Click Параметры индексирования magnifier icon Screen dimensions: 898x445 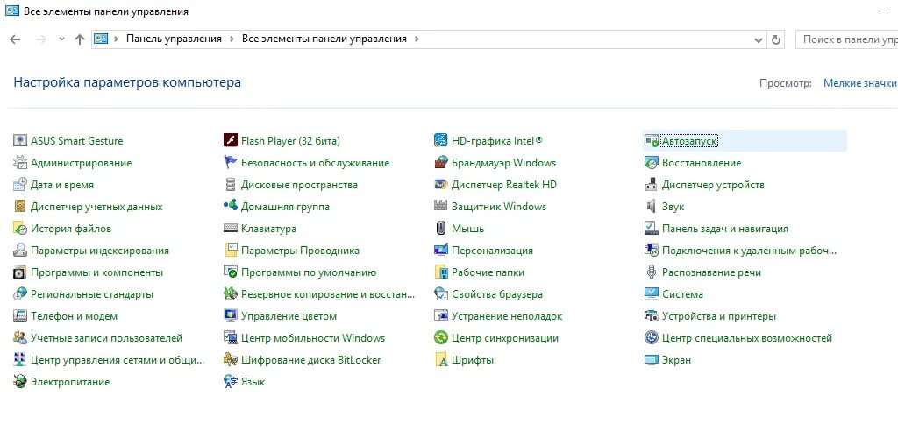tap(20, 251)
